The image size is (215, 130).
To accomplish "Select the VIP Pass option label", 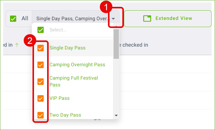I will 59,98.
